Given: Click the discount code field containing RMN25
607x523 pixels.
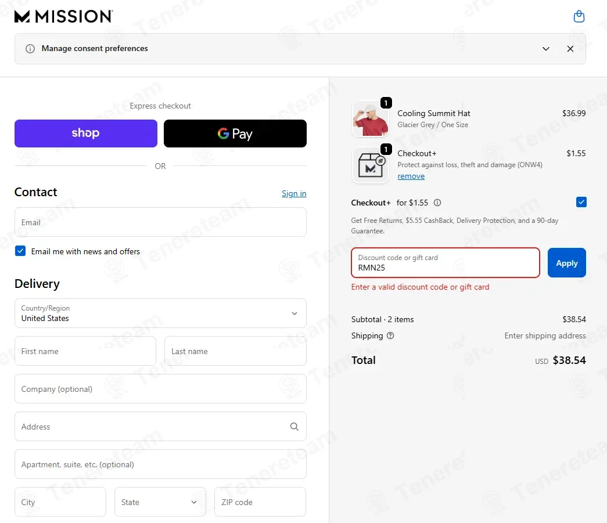Looking at the screenshot, I should coord(445,262).
